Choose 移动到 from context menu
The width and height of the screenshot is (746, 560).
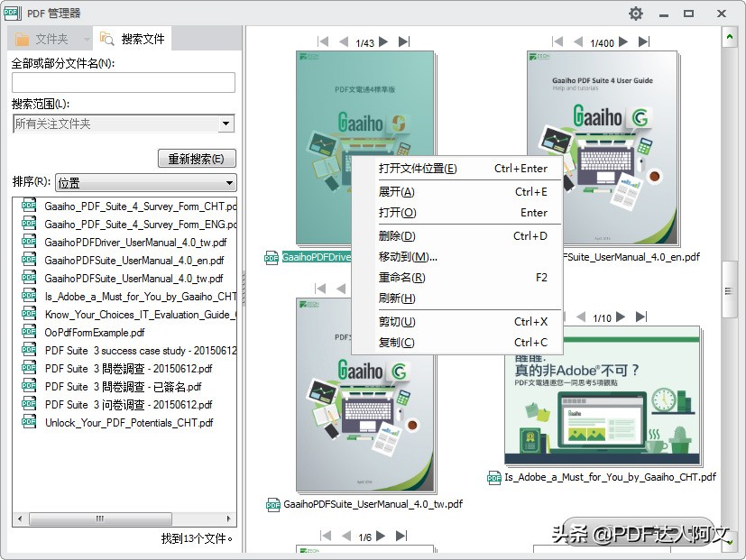[x=457, y=257]
